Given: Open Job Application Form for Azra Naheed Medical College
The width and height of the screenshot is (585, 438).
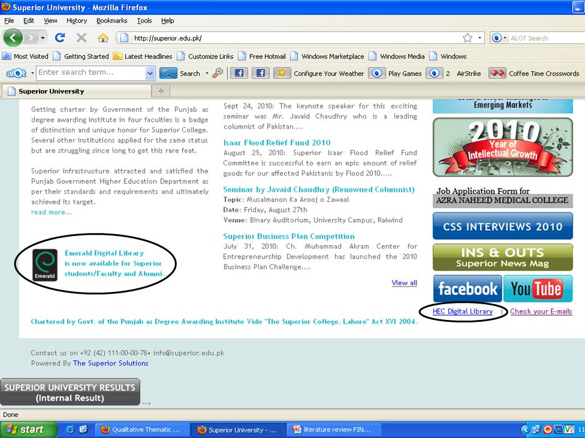Looking at the screenshot, I should 502,196.
